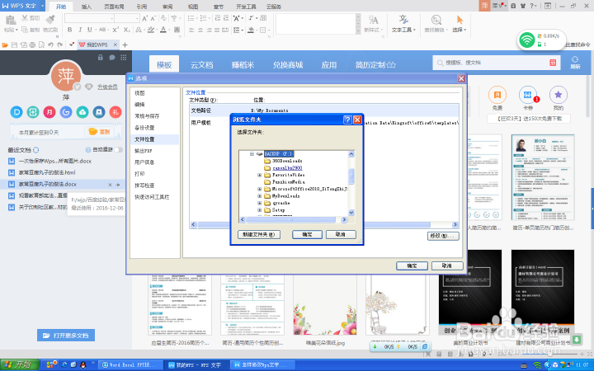Click the pink 月 circle icon
594x371 pixels.
(x=49, y=112)
